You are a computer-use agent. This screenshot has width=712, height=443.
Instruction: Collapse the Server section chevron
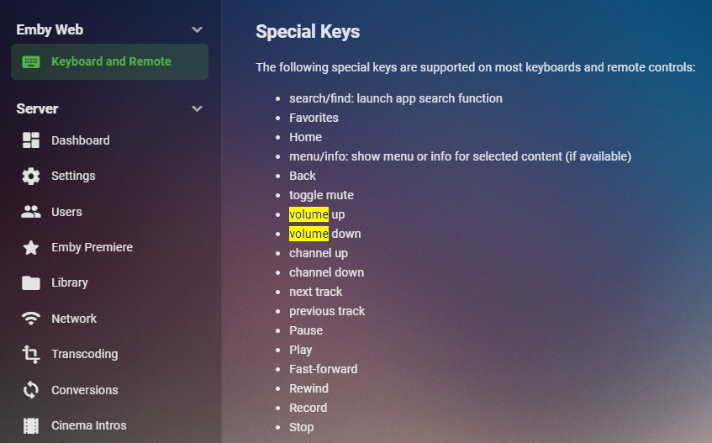coord(197,108)
